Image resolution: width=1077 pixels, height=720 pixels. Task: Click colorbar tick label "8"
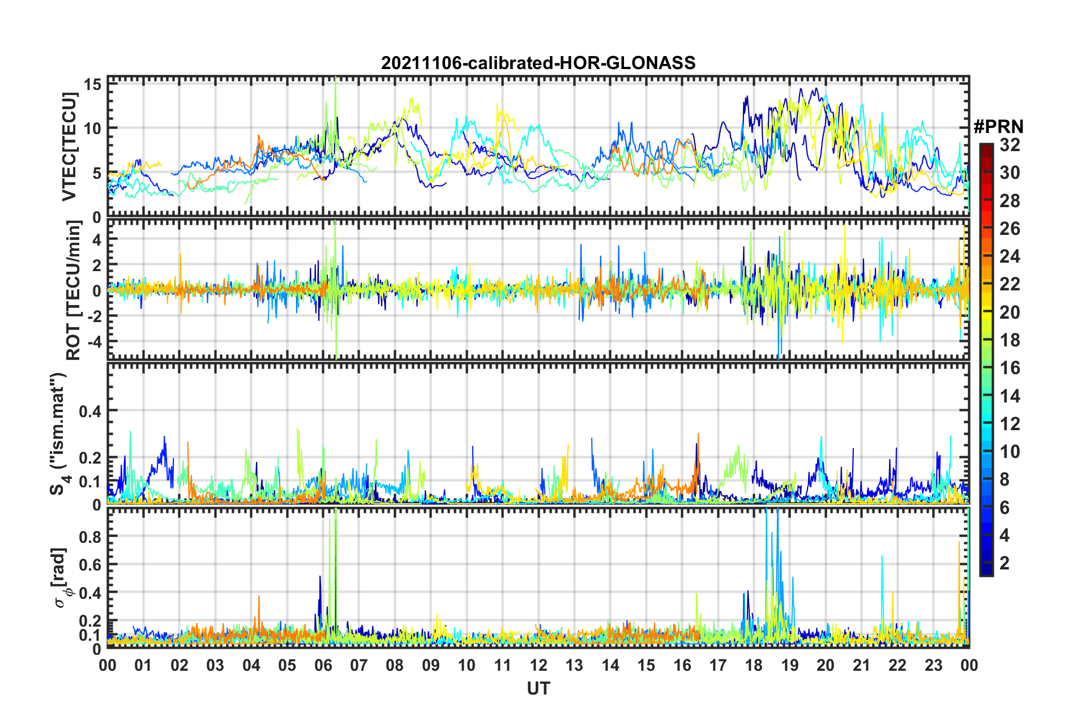1005,479
